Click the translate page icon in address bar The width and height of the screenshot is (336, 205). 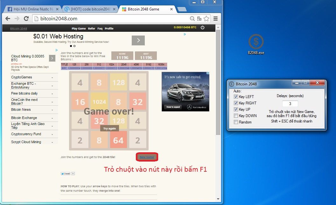click(x=199, y=19)
